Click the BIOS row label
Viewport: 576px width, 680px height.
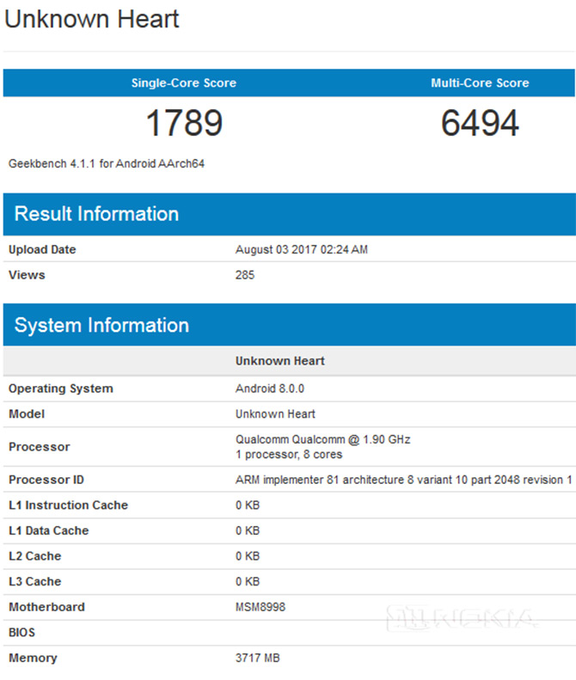coord(21,633)
